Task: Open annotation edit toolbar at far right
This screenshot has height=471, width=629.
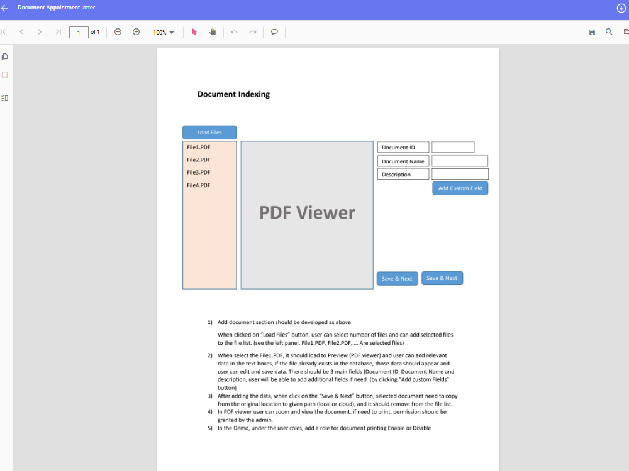Action: click(626, 31)
